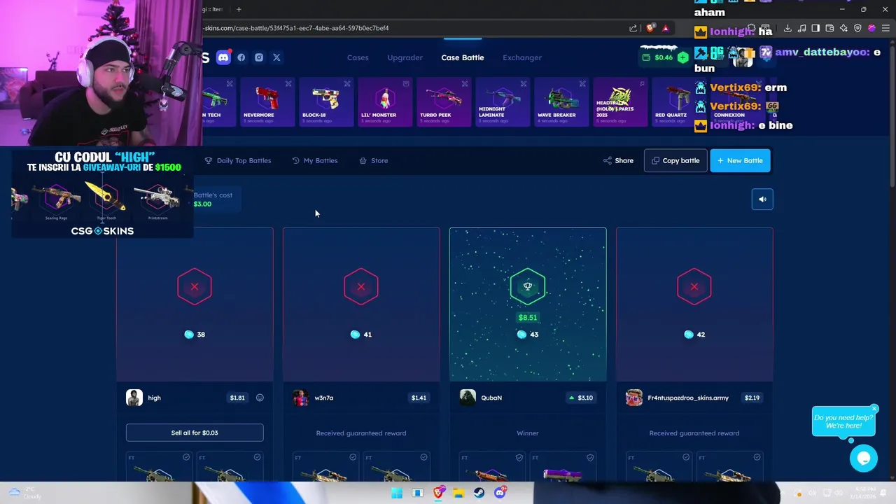Select the Lil' Monster drop card
Screen dimensions: 896x504
click(384, 102)
